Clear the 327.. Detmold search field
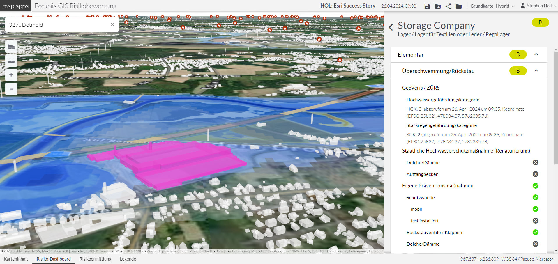 112,24
